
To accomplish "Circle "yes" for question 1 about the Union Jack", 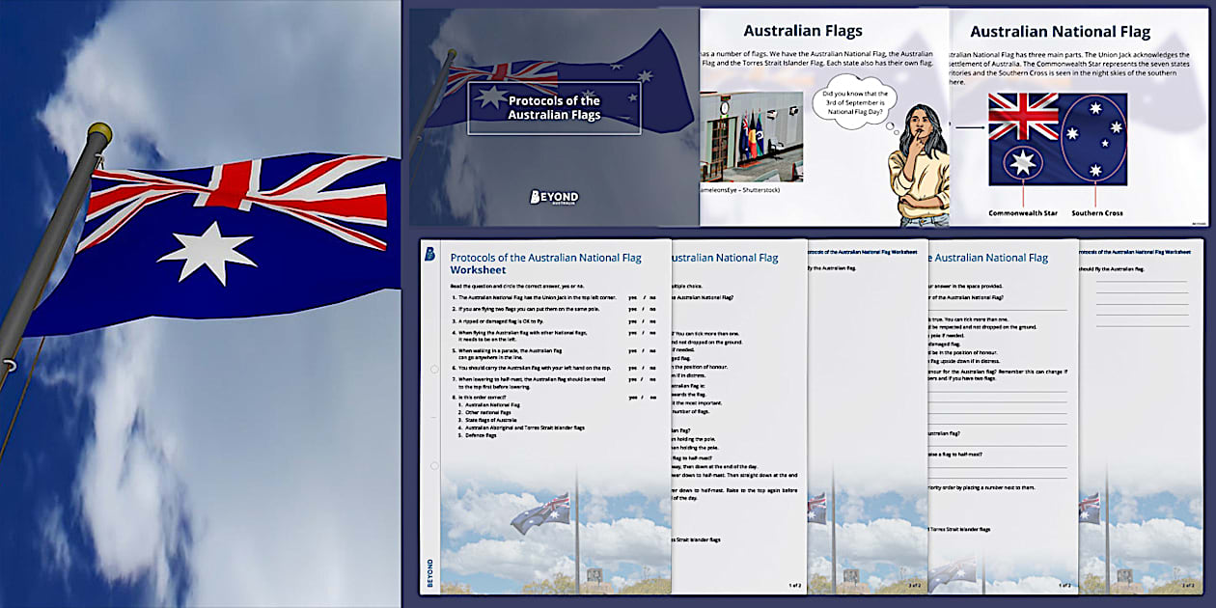I will point(632,297).
